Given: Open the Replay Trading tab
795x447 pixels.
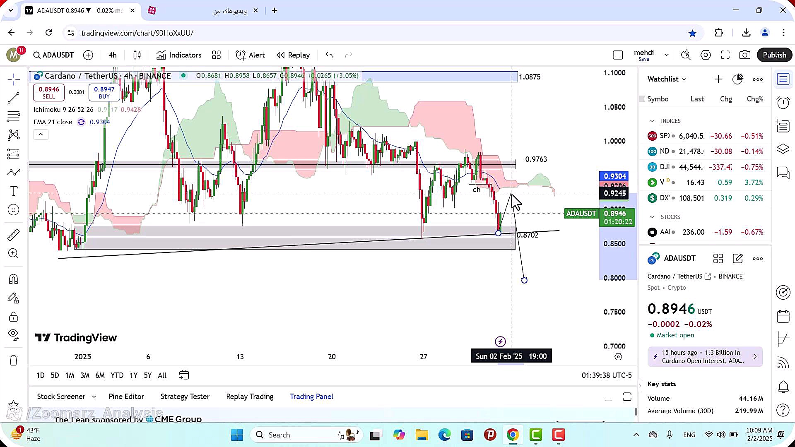Looking at the screenshot, I should click(250, 397).
